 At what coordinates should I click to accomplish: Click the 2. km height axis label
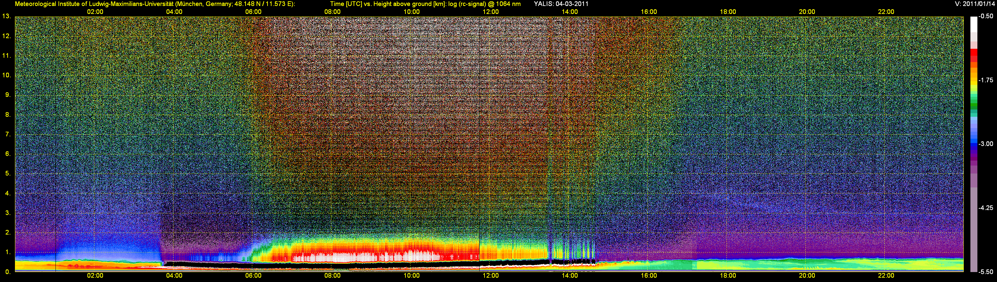[8, 233]
